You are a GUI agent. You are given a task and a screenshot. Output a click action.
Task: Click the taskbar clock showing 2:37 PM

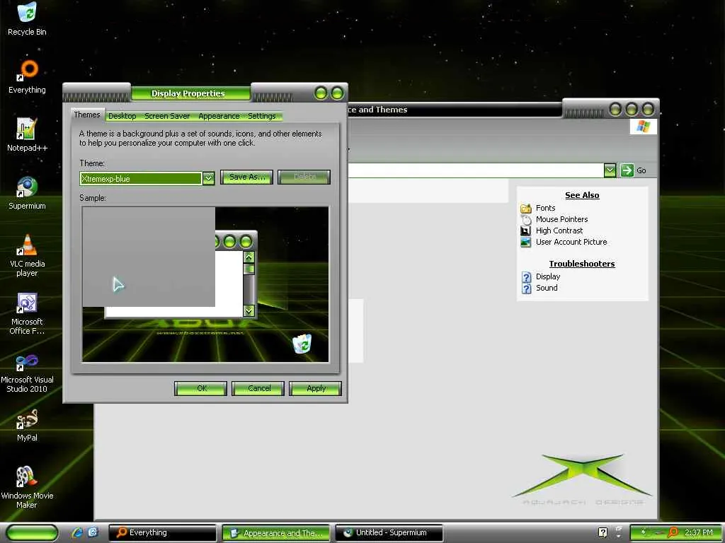point(699,532)
